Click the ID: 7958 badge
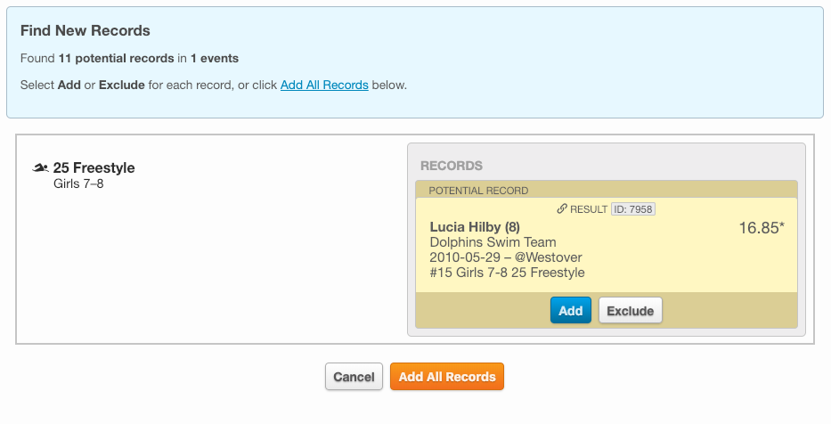831x424 pixels. pos(633,209)
